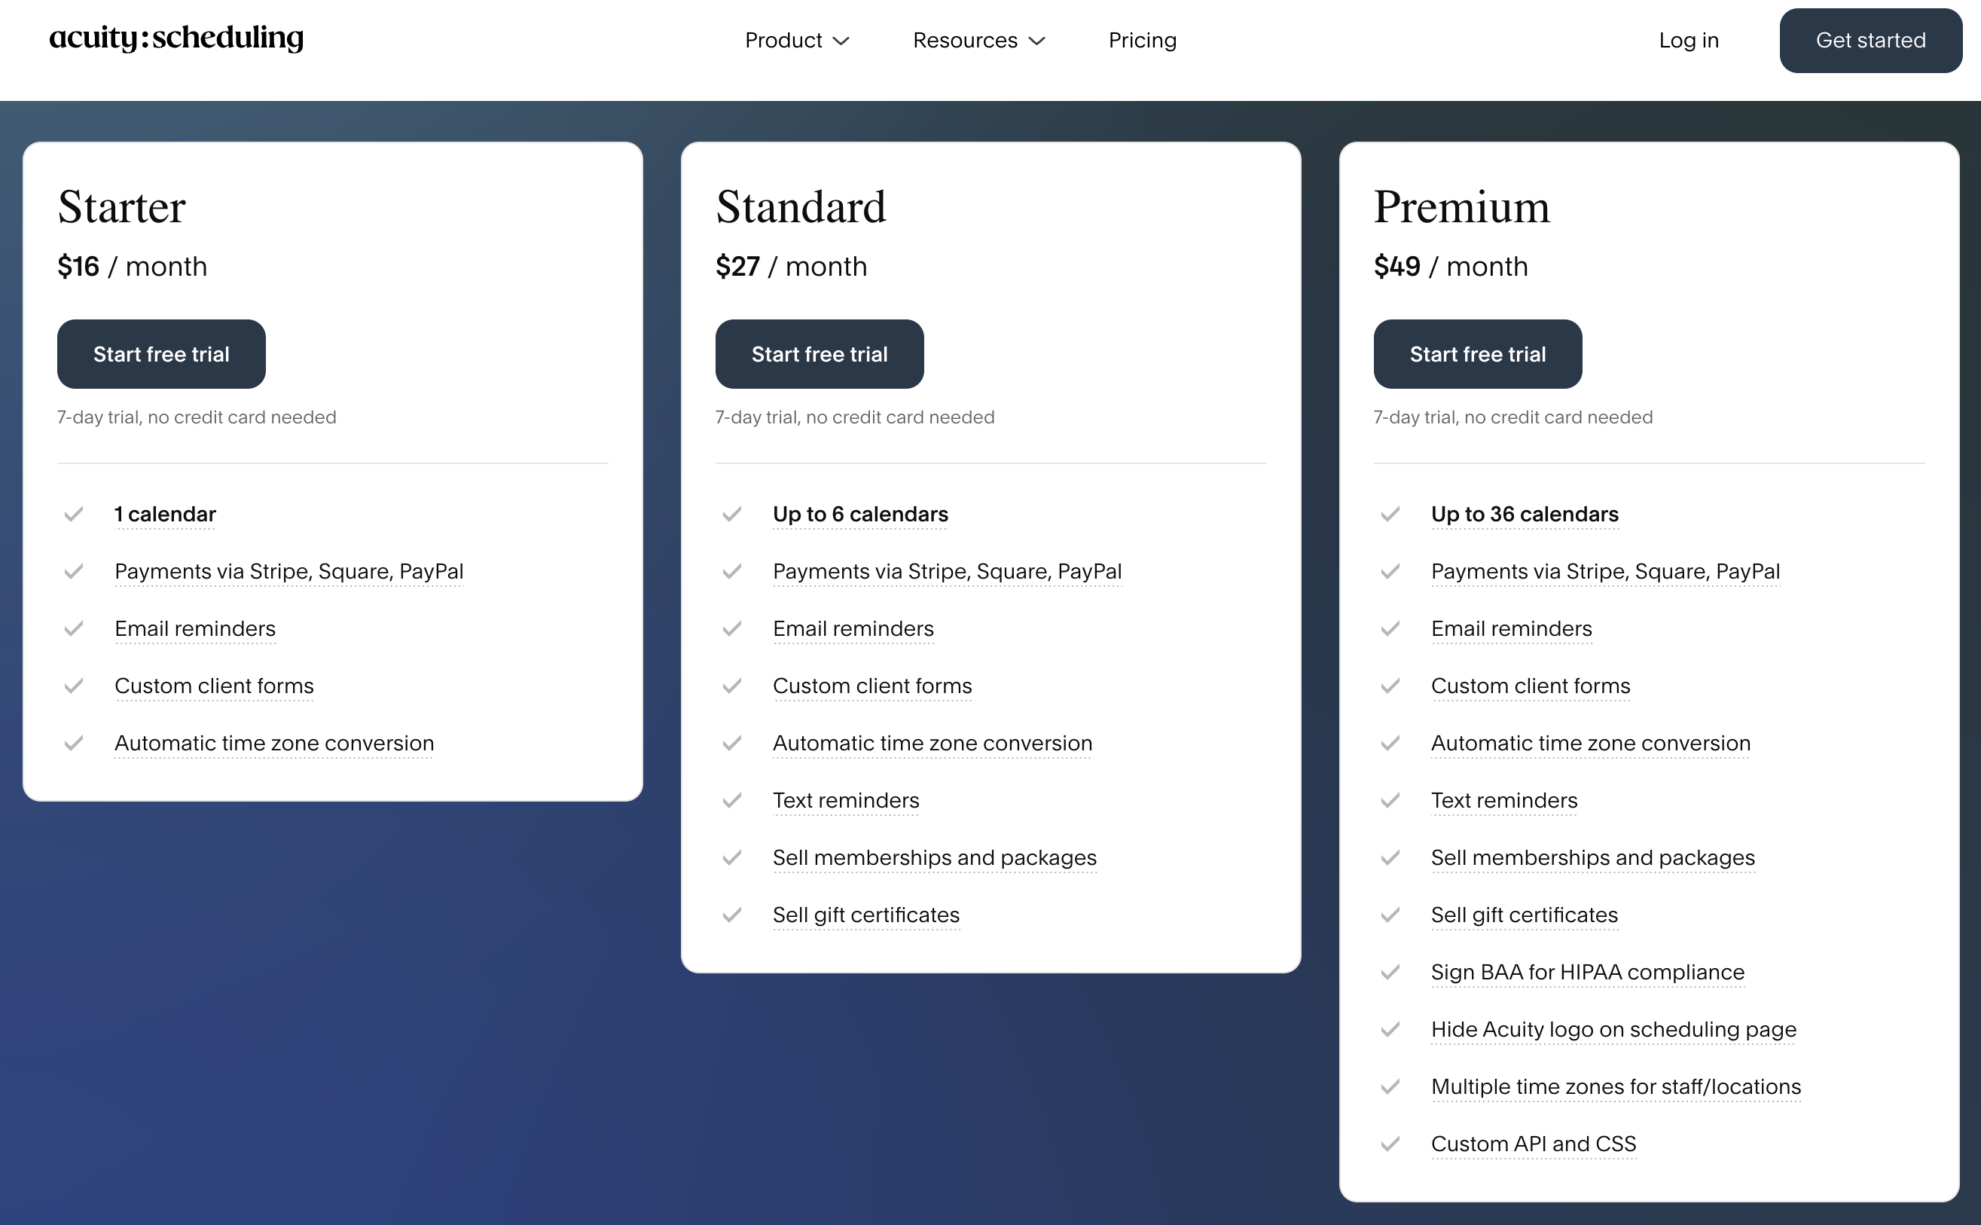Click checkmark next to Up to 36 calendars
The height and width of the screenshot is (1225, 1981).
tap(1390, 515)
